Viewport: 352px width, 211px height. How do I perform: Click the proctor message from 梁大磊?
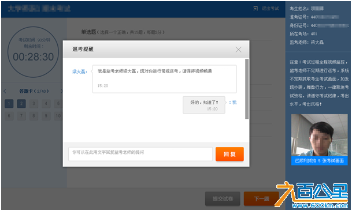pos(164,79)
